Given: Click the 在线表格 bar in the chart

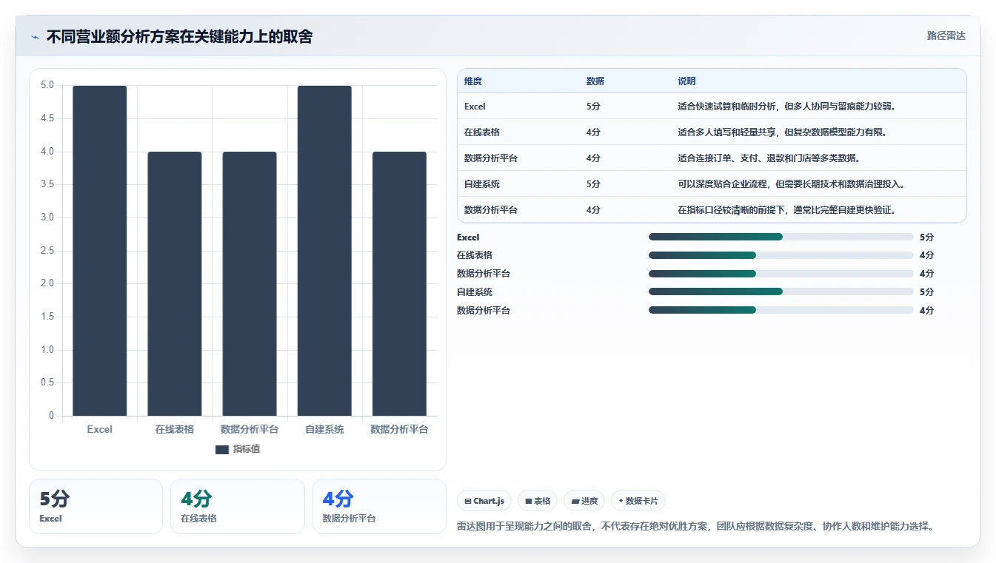Looking at the screenshot, I should click(174, 283).
